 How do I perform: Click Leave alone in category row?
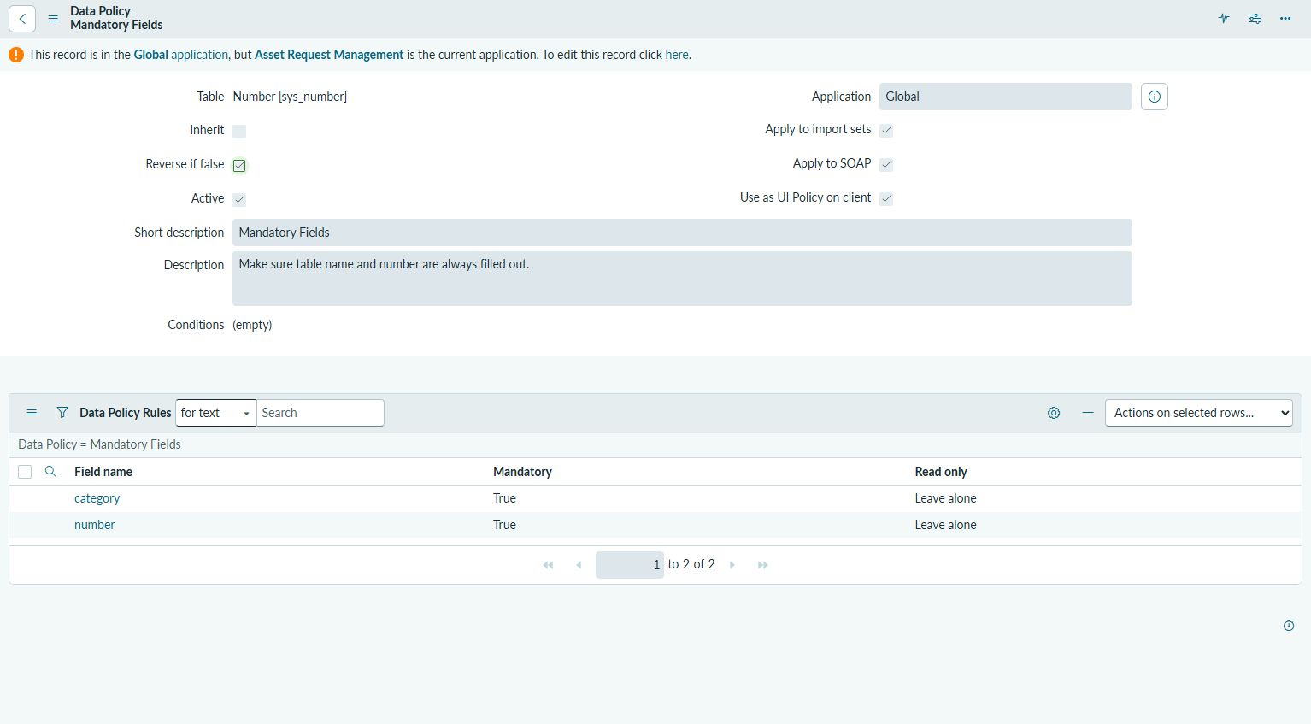(945, 498)
